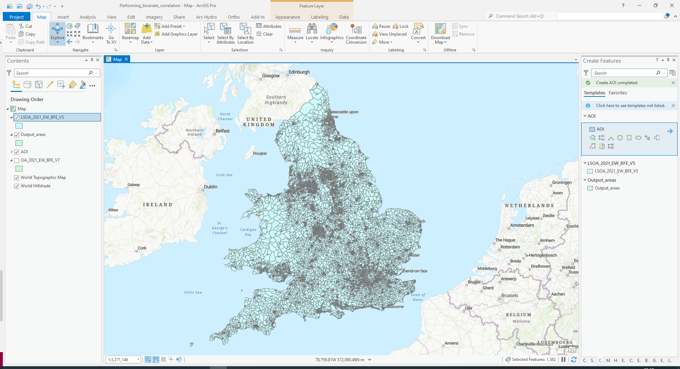Open the Coordinate Conversion tool
This screenshot has height=369, width=680.
point(356,33)
